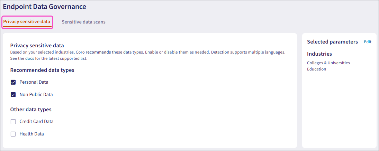Open the Sensitive data scans tab
379x151 pixels.
[x=83, y=22]
